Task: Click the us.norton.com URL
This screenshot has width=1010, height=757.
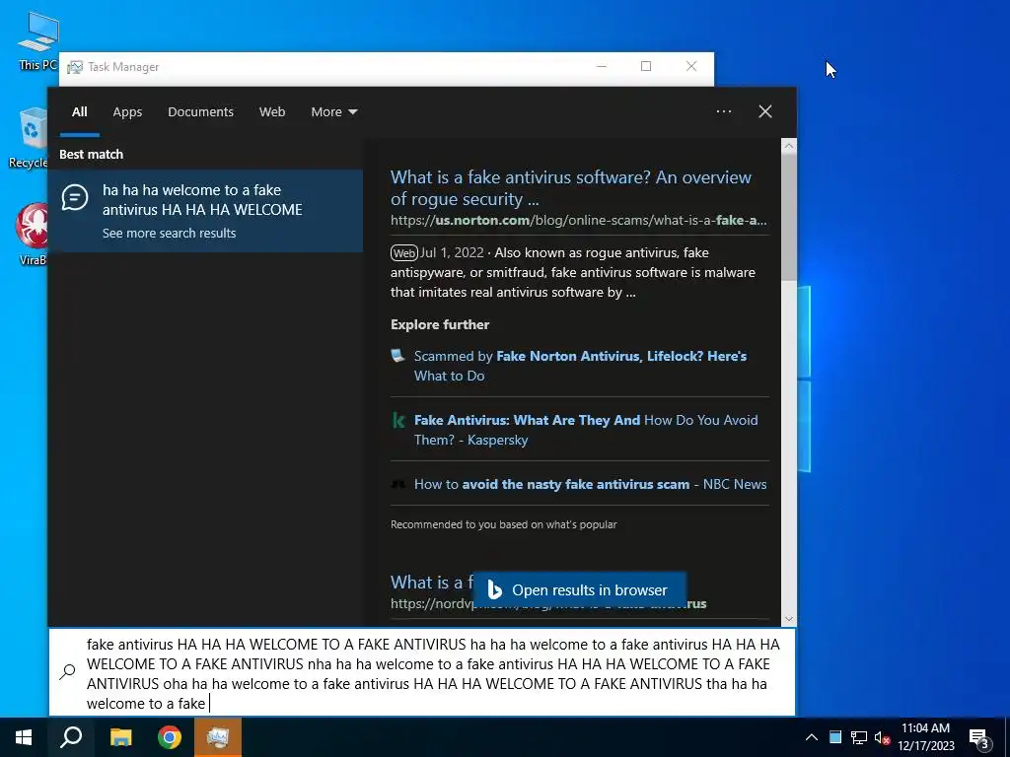Action: (x=578, y=220)
